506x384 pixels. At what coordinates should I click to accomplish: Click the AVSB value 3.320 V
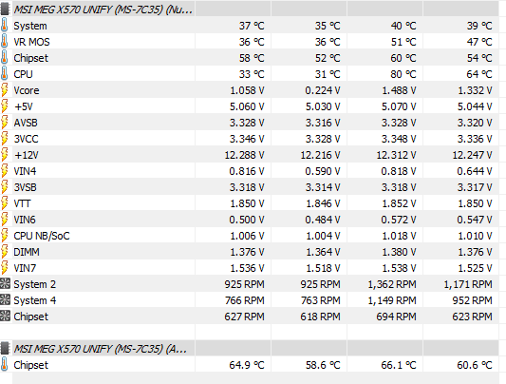(475, 123)
